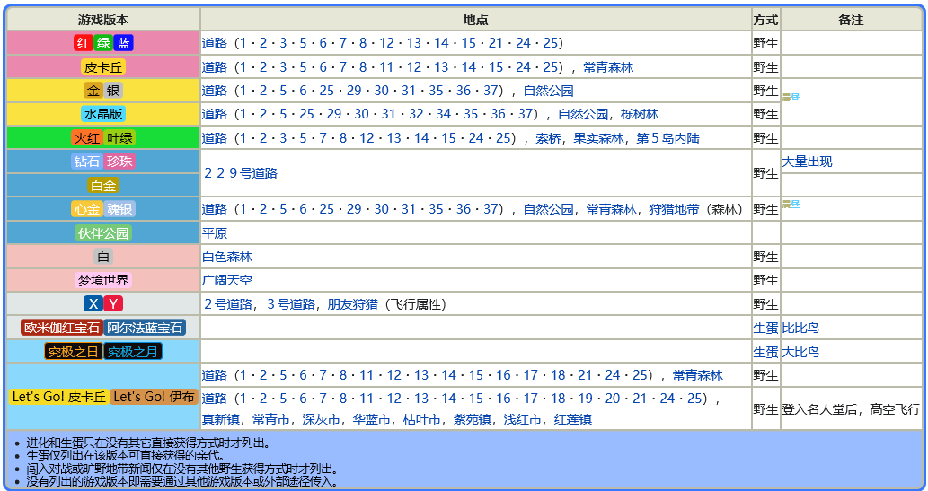Click 常青森林 in the 皮卡丘 row
The image size is (928, 491).
pyautogui.click(x=608, y=67)
